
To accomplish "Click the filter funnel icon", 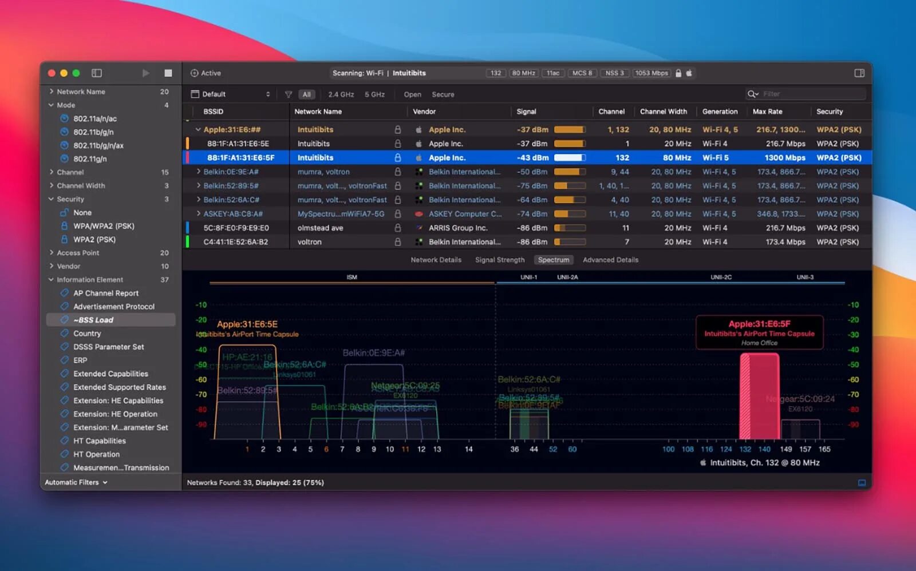I will (289, 94).
